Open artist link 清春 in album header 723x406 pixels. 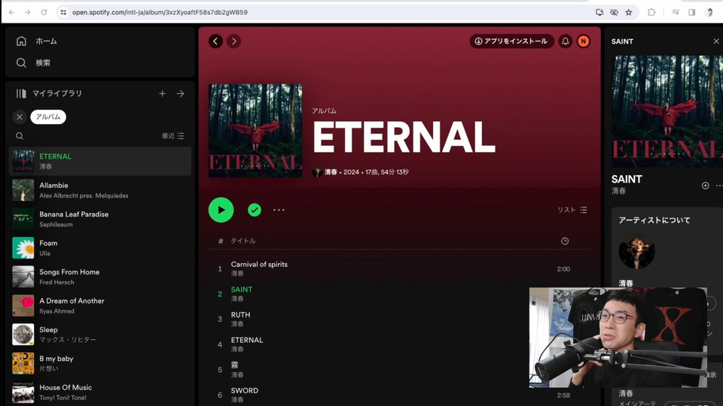pyautogui.click(x=331, y=171)
